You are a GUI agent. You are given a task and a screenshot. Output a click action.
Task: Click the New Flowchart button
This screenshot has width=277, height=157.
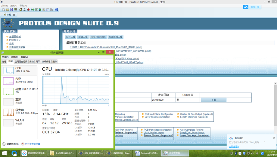(x=98, y=37)
